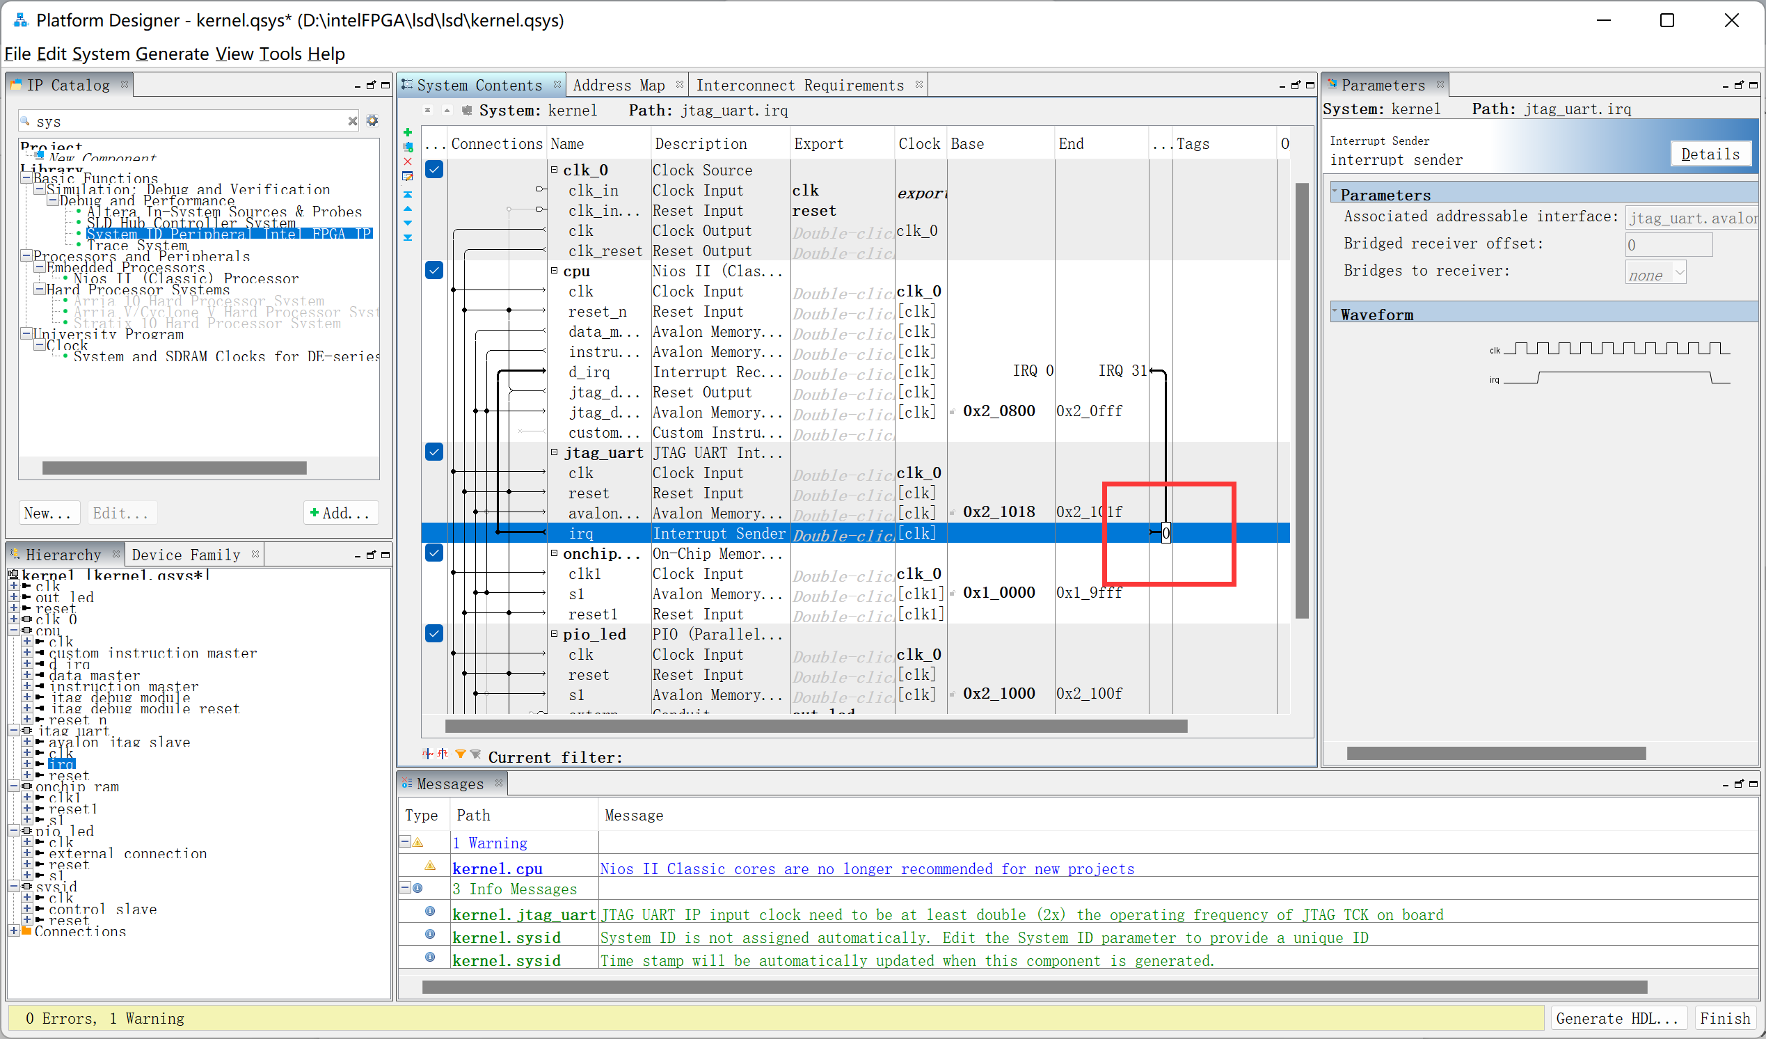
Task: Disable the pio_led component checkbox
Action: [x=434, y=634]
